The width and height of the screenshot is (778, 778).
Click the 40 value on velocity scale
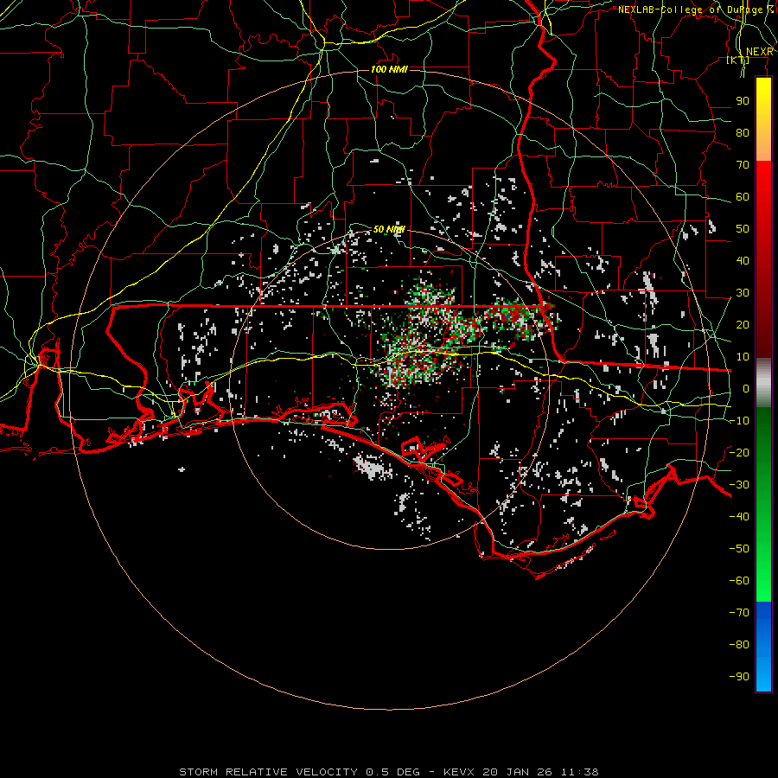(743, 260)
